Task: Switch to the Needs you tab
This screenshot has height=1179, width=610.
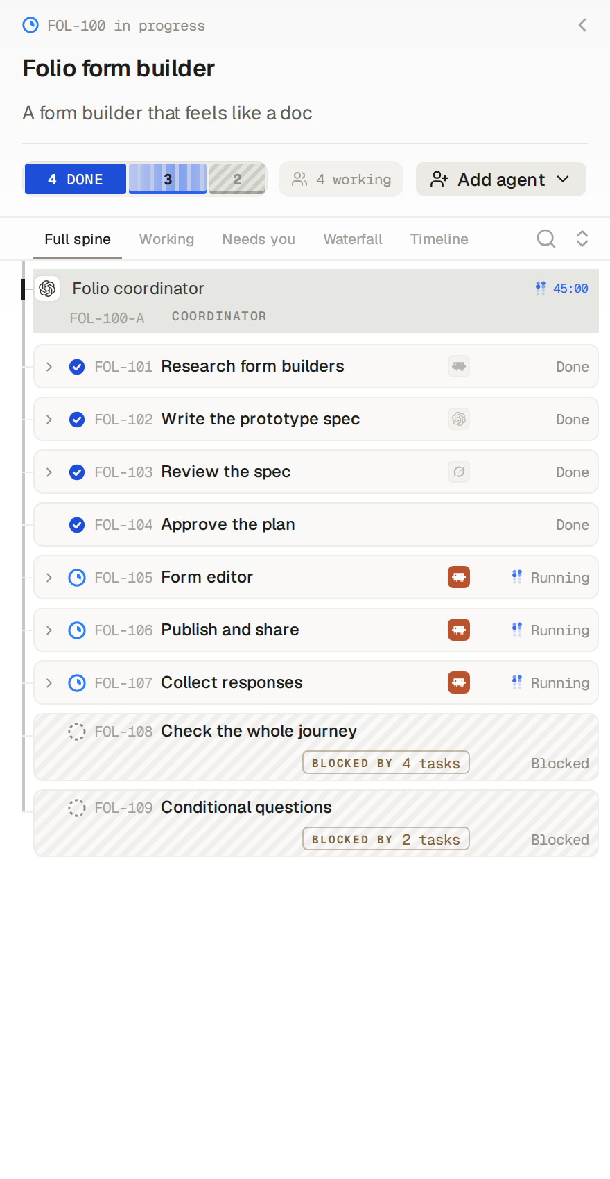Action: (259, 239)
